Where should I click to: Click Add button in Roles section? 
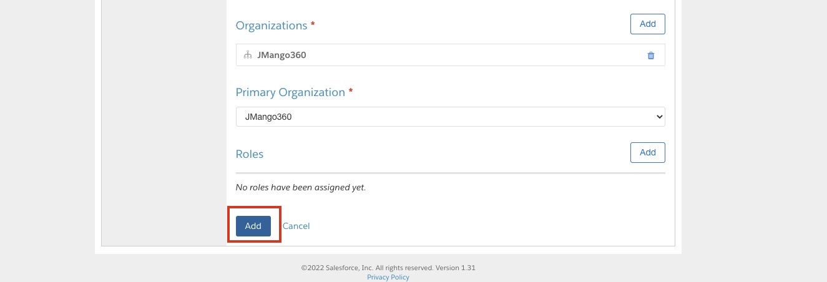[647, 152]
